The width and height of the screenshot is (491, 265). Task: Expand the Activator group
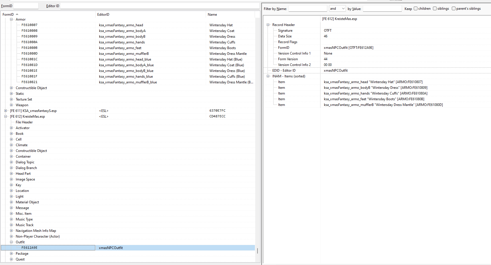pos(11,128)
